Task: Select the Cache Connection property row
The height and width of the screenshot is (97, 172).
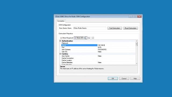Action: [98, 58]
